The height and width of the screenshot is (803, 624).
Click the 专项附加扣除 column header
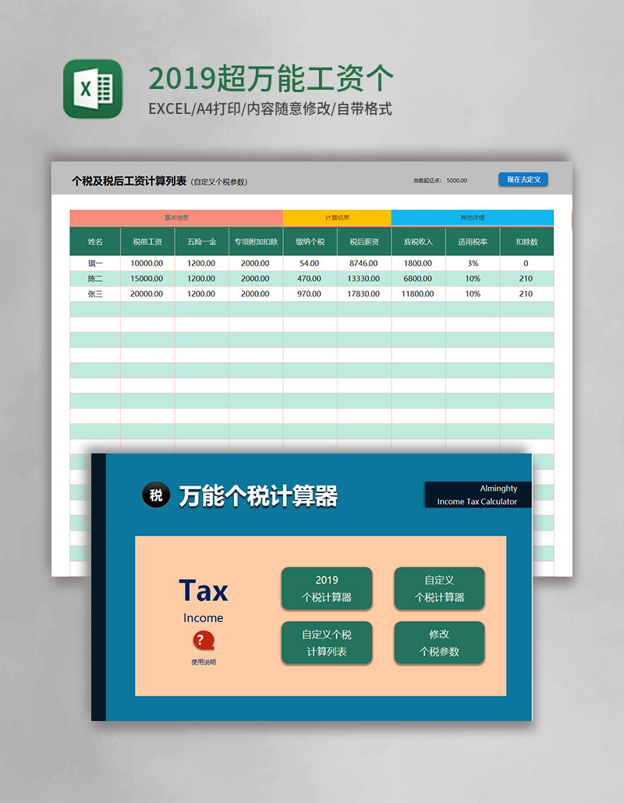255,241
